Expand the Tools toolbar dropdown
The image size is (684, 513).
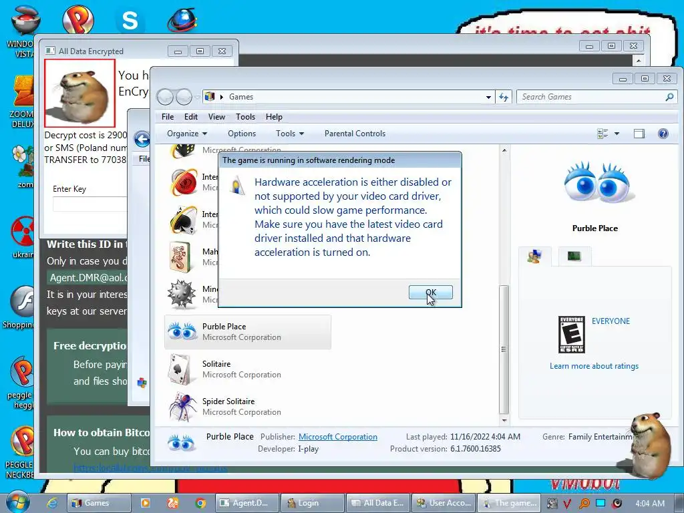click(290, 134)
